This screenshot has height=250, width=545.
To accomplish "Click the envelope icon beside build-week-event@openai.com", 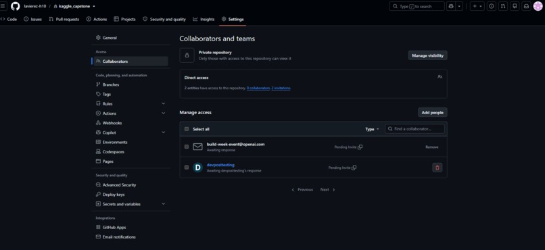I will click(197, 147).
